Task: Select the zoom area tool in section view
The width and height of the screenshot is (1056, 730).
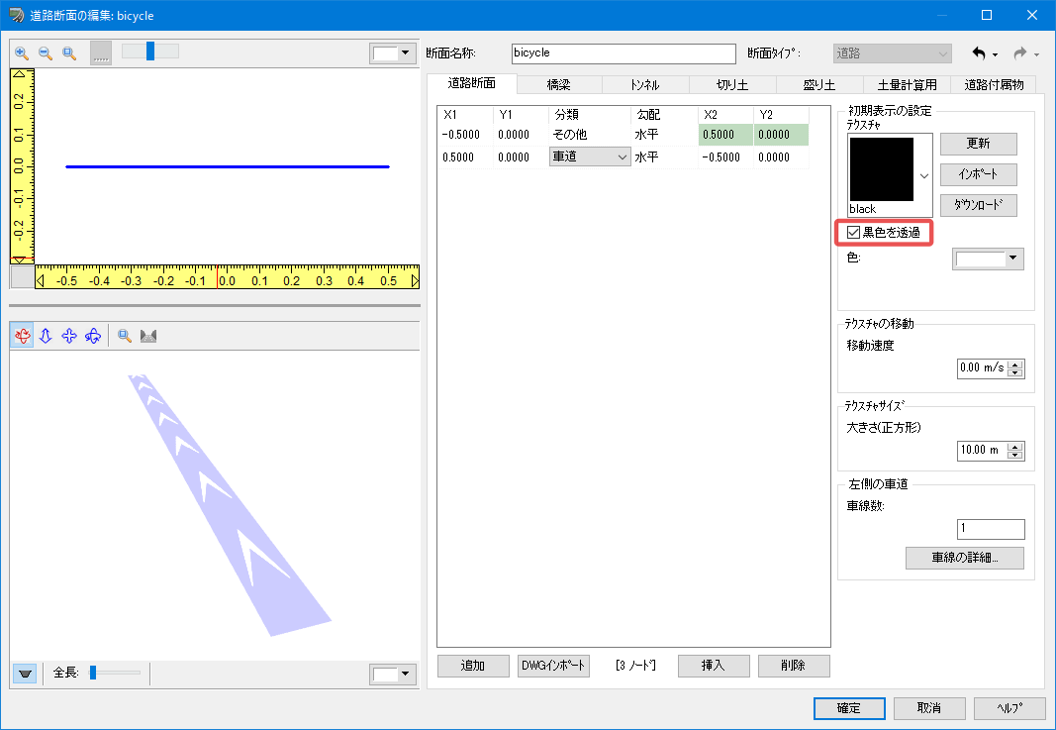Action: tap(68, 53)
